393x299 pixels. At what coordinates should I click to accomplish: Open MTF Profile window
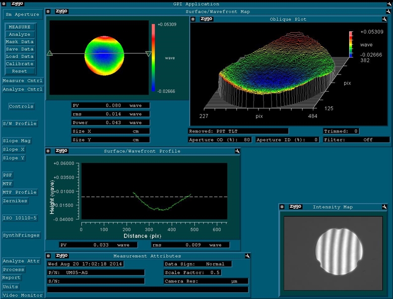[20, 192]
